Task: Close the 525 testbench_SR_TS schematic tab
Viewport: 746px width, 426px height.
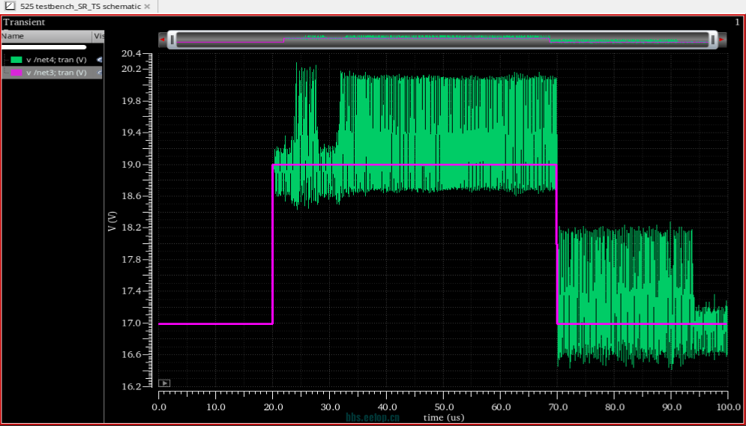Action: (x=147, y=7)
